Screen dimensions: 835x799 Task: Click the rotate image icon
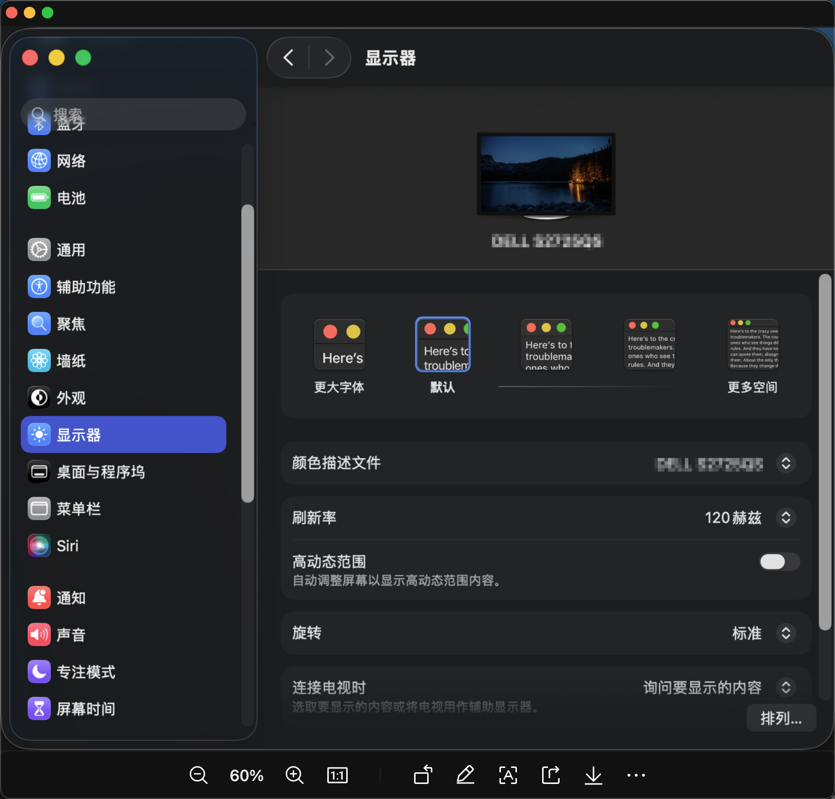tap(423, 775)
